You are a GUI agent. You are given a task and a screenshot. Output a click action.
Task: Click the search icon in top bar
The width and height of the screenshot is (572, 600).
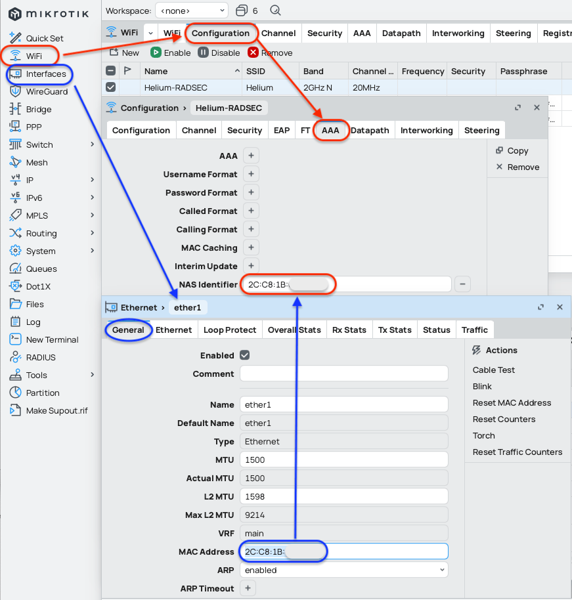point(276,11)
